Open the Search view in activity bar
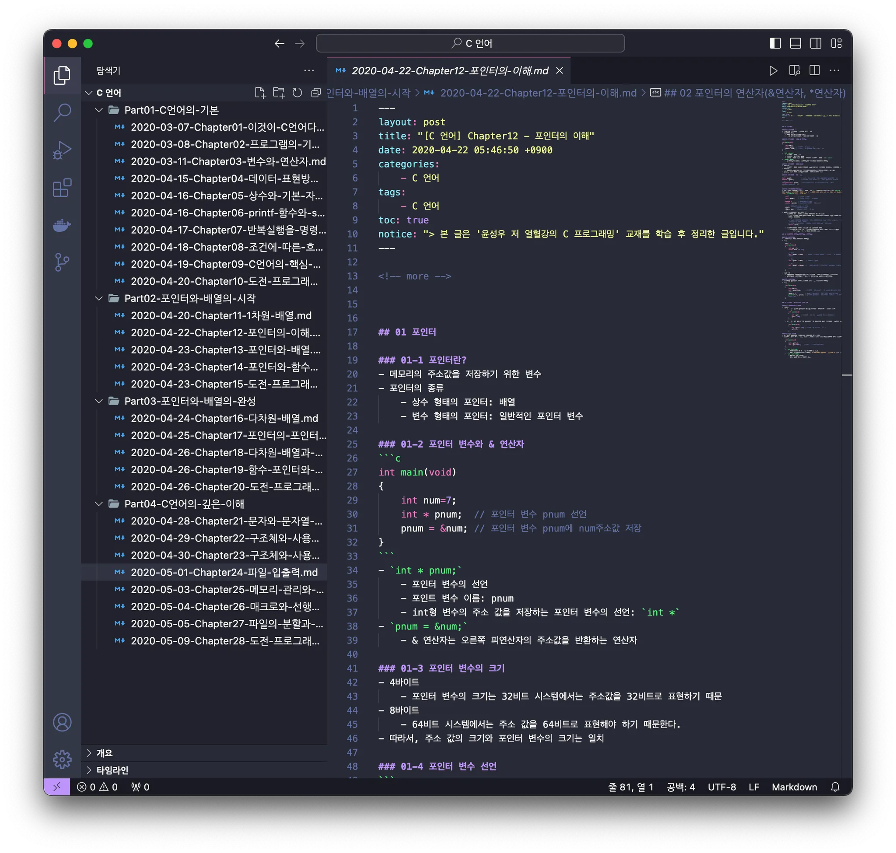This screenshot has width=896, height=853. [62, 112]
